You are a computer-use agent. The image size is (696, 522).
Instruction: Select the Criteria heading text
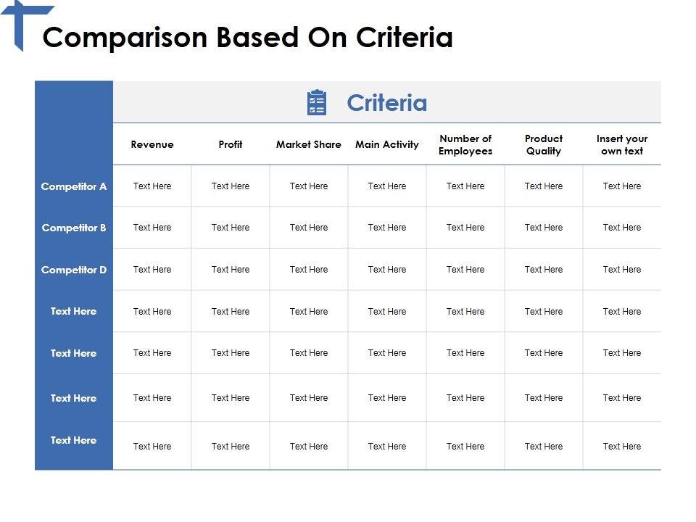pos(386,103)
